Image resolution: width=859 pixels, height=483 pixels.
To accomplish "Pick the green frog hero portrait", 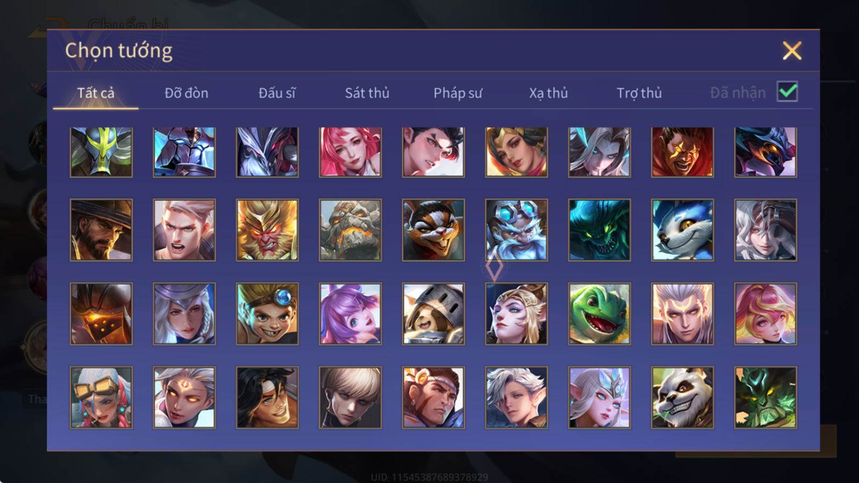I will click(599, 314).
